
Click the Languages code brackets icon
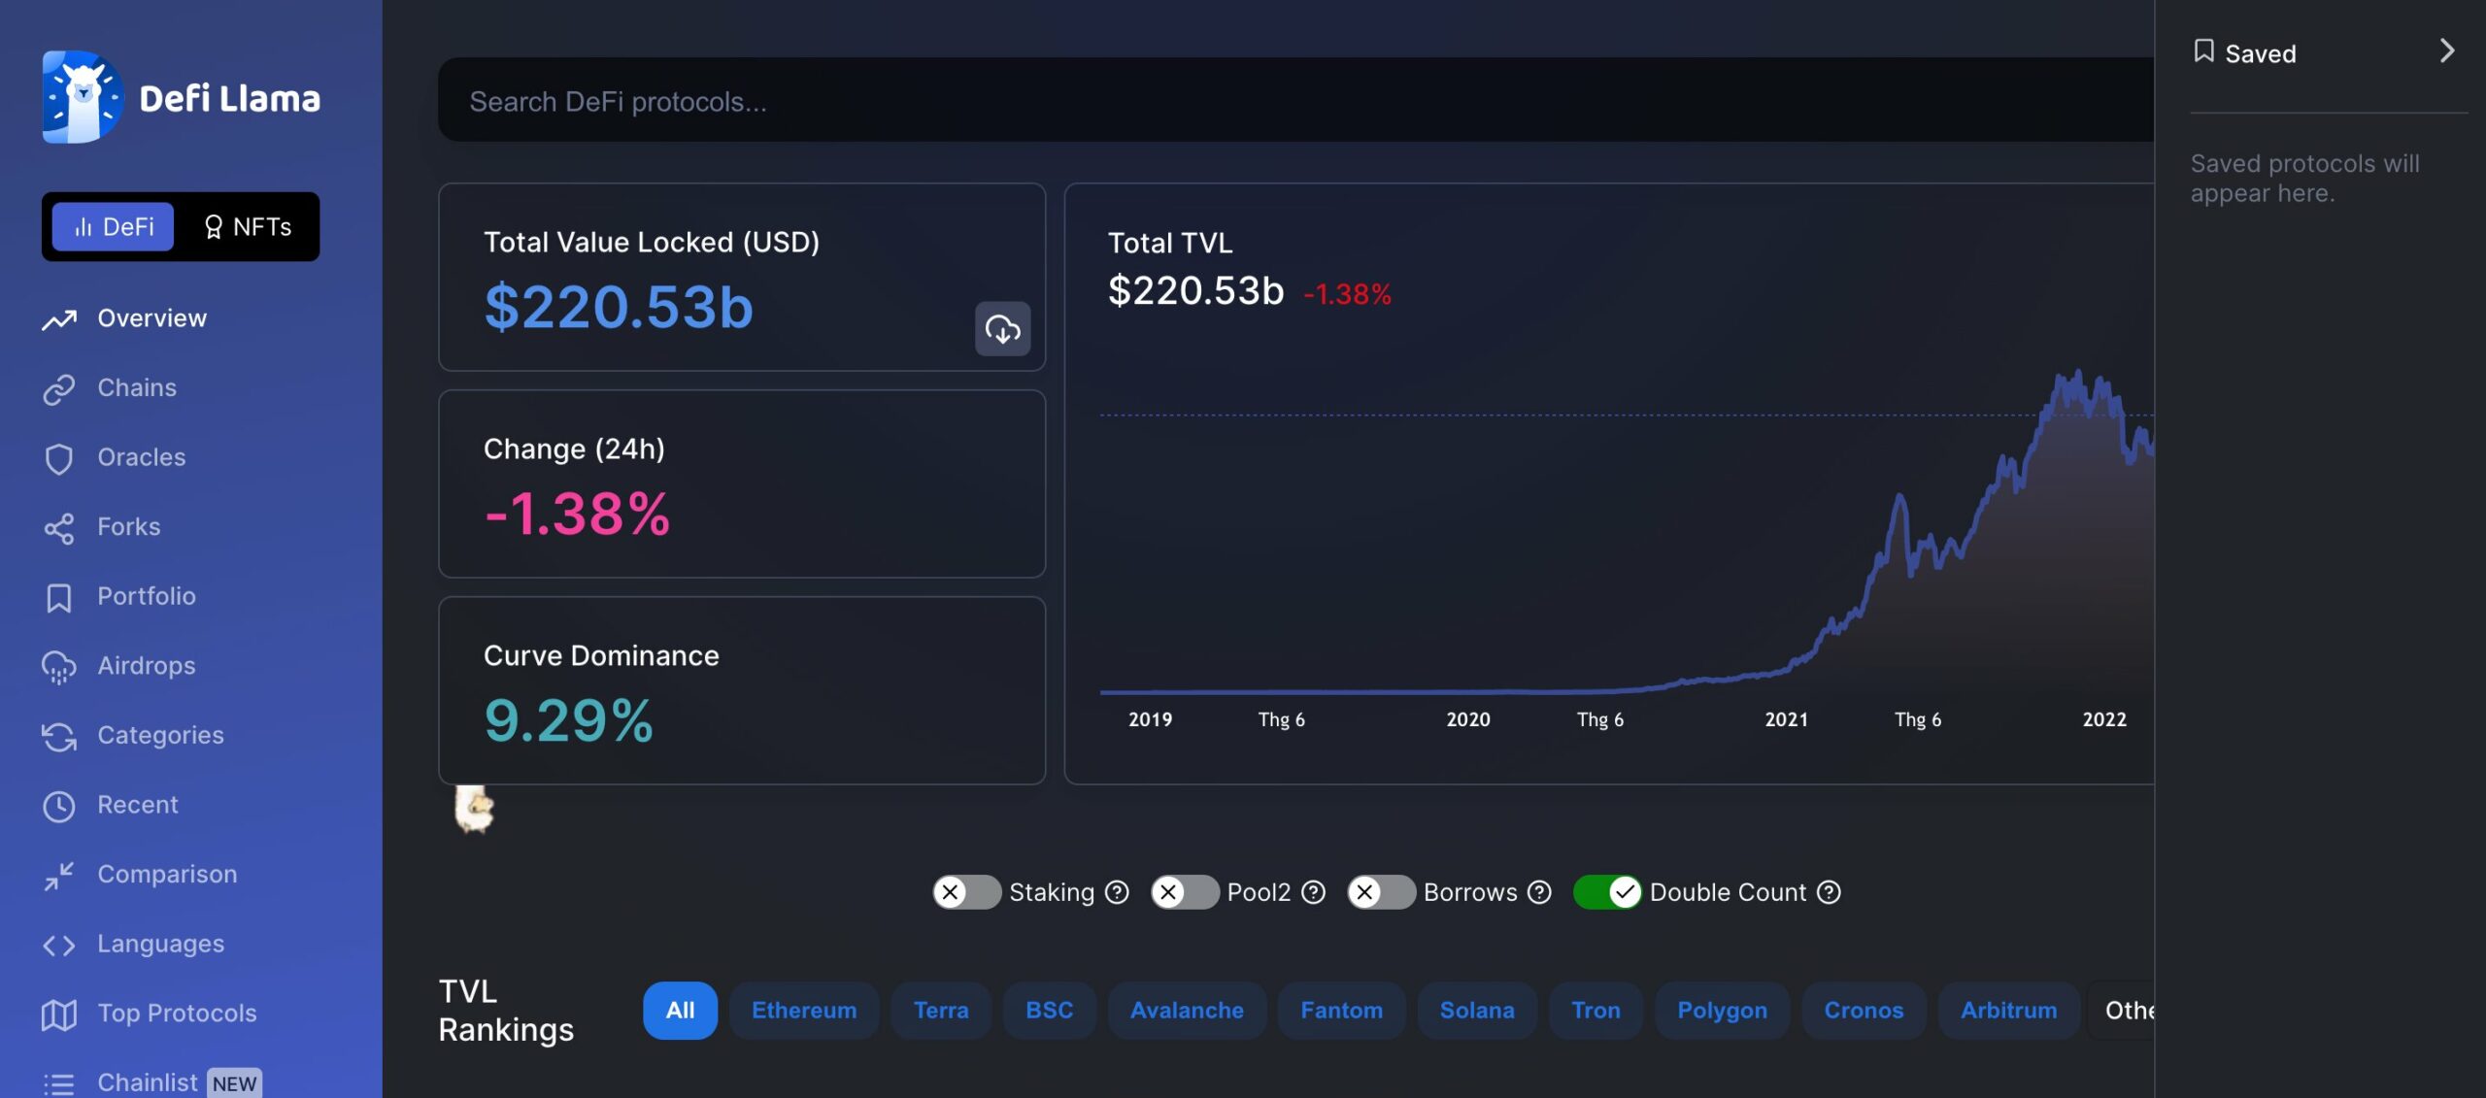pos(59,945)
